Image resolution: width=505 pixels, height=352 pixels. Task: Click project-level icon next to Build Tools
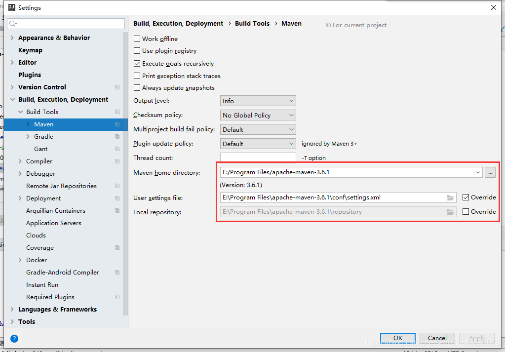pyautogui.click(x=117, y=112)
